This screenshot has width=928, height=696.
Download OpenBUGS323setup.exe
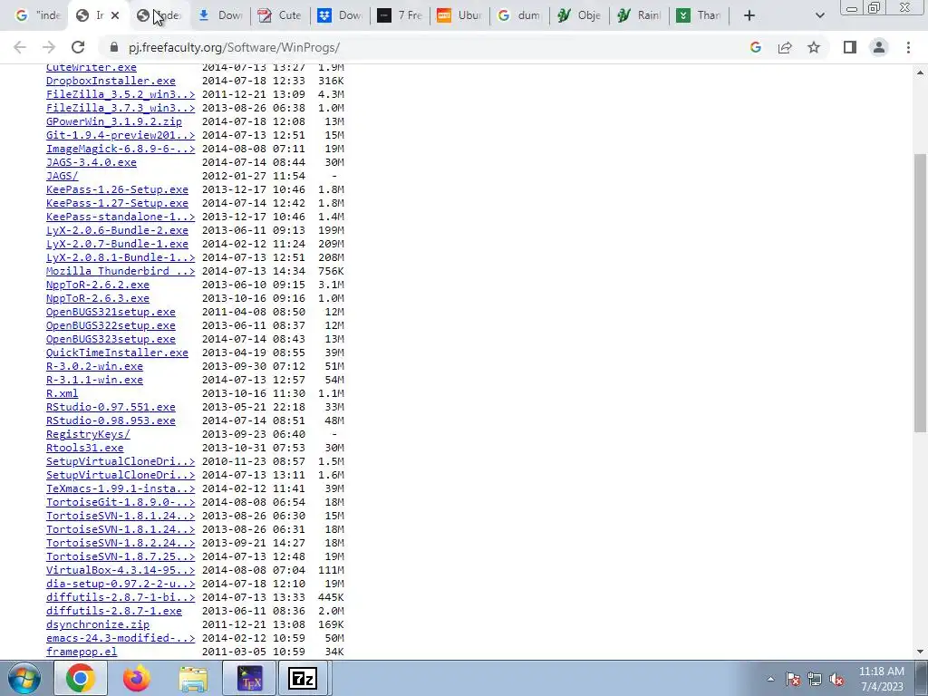click(111, 339)
